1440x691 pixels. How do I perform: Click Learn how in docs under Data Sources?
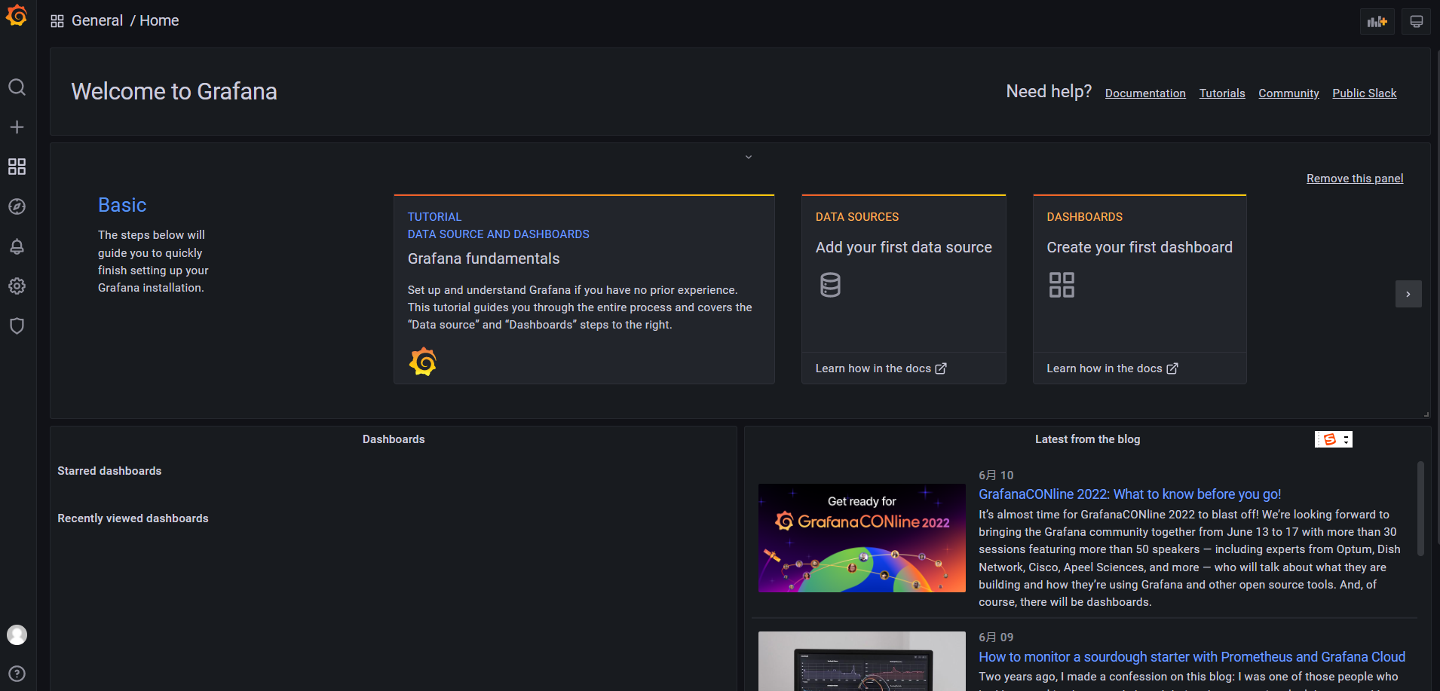(x=873, y=368)
